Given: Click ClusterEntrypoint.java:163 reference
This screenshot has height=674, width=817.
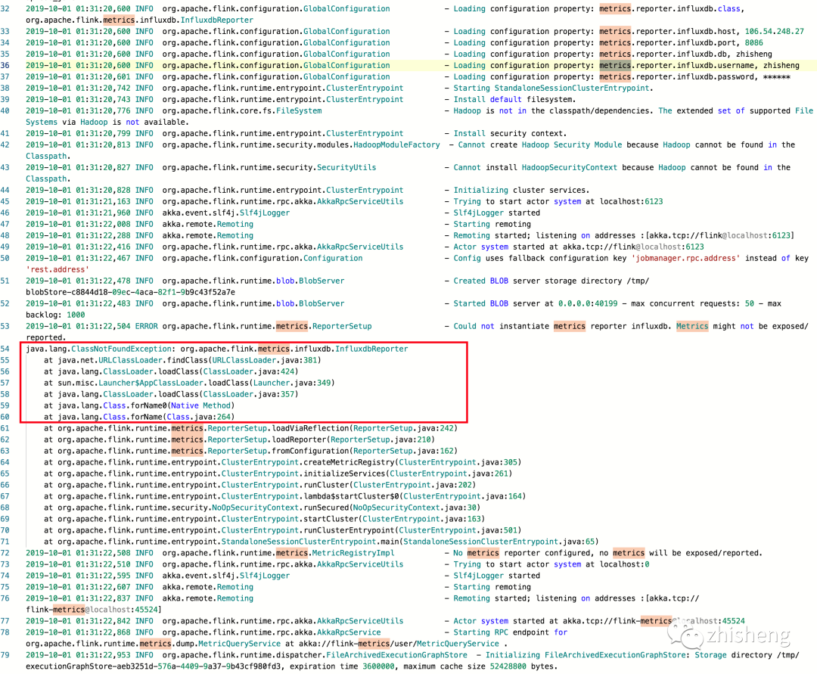Looking at the screenshot, I should 422,519.
